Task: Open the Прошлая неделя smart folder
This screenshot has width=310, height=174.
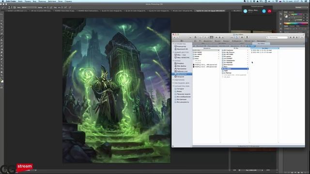Action: 184,94
